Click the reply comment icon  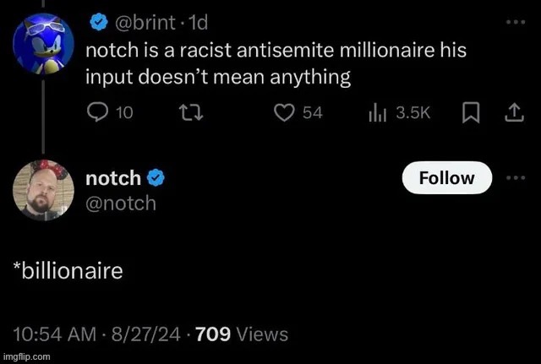(x=98, y=113)
